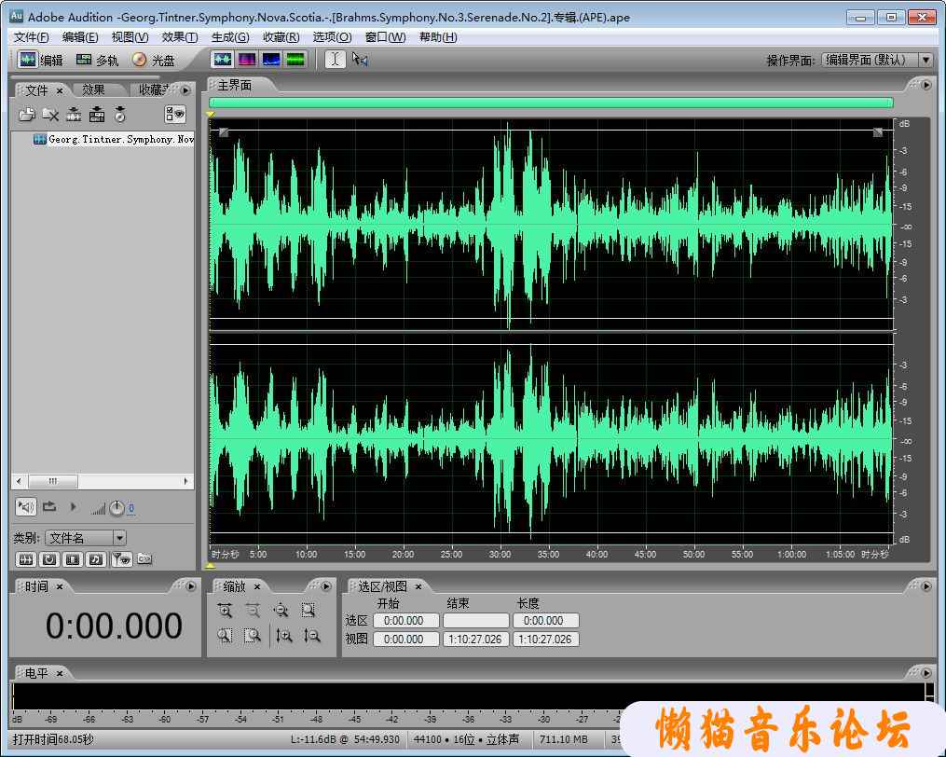946x757 pixels.
Task: Open the 效果(T) menu
Action: coord(179,37)
